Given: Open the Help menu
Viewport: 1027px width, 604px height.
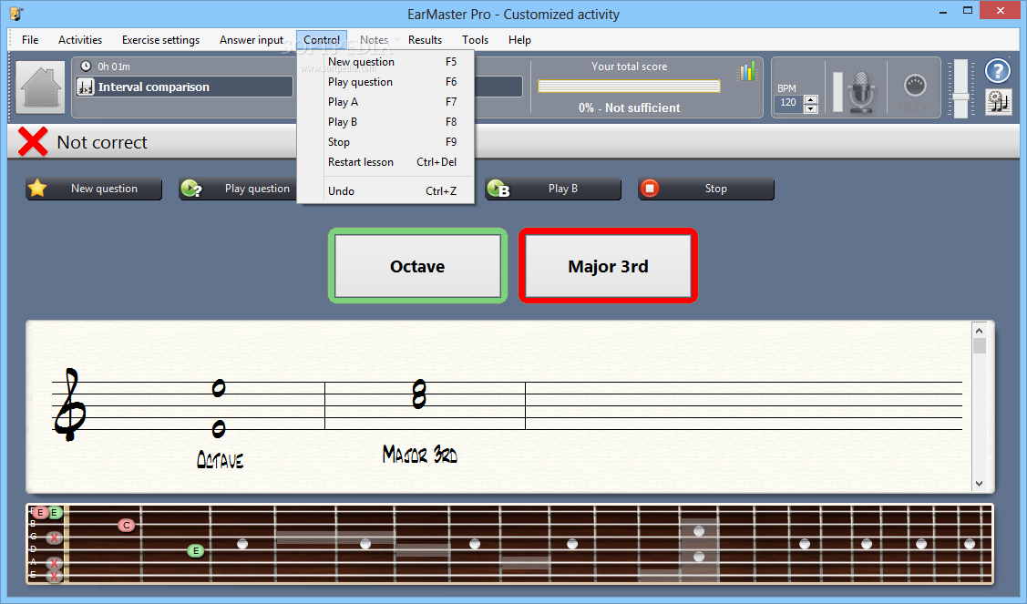Looking at the screenshot, I should (519, 40).
